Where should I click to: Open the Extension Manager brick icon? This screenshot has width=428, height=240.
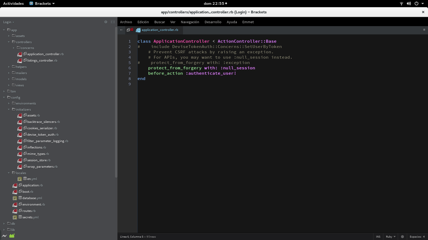click(x=12, y=236)
